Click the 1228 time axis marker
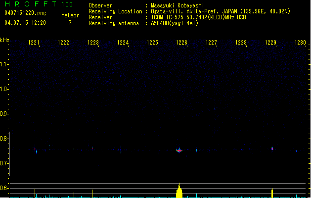This screenshot has width=311, height=198. [241, 43]
